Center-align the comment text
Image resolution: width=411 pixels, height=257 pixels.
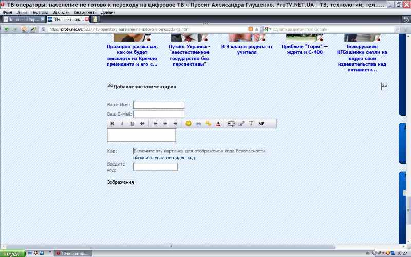point(165,124)
